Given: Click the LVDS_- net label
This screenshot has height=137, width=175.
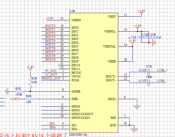Looking at the screenshot, I should pos(162,81).
